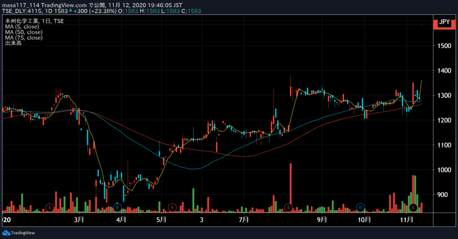Click the 1000 price axis label
Screen dimensions: 458x239
444,170
